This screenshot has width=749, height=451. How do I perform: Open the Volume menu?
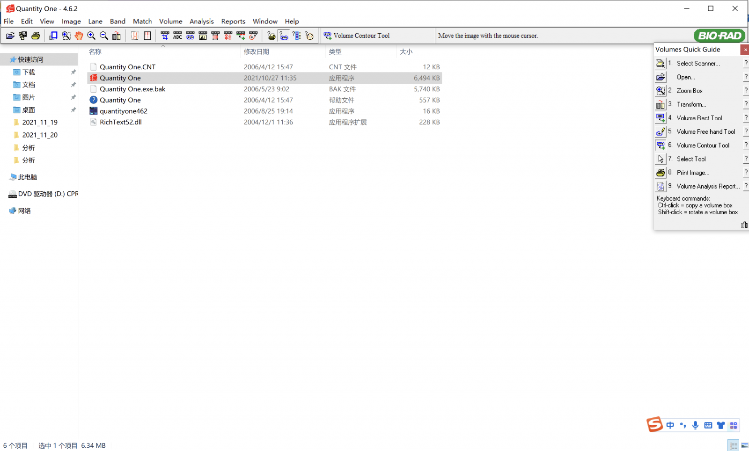(x=170, y=21)
